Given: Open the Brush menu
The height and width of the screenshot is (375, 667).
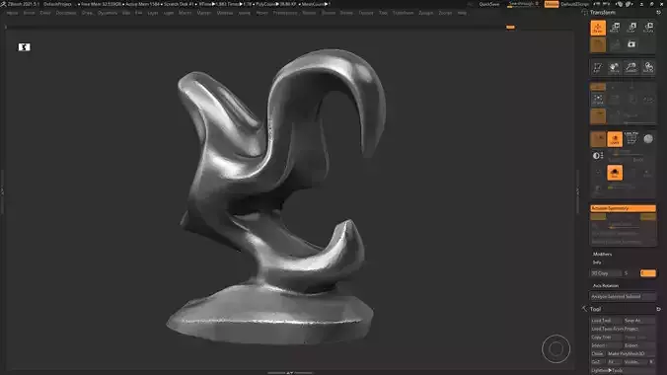Looking at the screenshot, I should pos(29,13).
